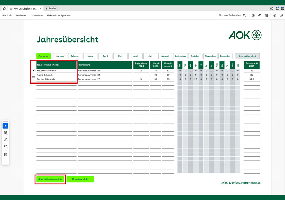Select the fill and sign tool
Screen dimensions: 285x200
(5, 154)
